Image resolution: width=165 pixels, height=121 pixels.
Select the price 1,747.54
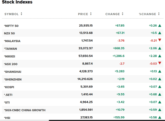click(87, 41)
